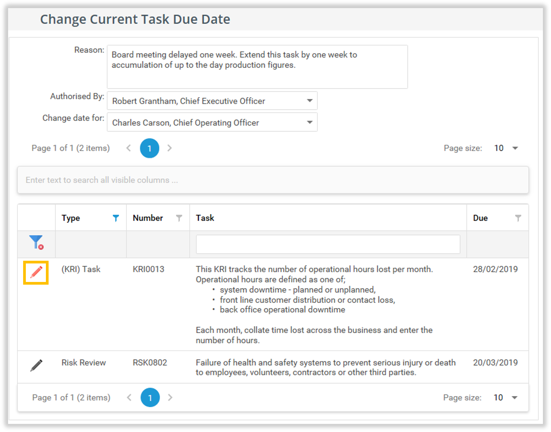Click the black pencil icon for RSK0802
The width and height of the screenshot is (551, 432).
(36, 365)
